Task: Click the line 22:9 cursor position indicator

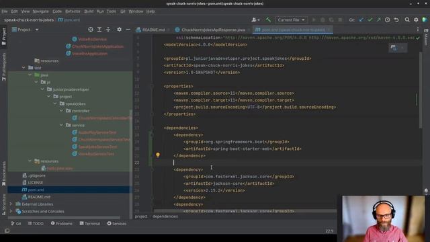Action: [329, 231]
